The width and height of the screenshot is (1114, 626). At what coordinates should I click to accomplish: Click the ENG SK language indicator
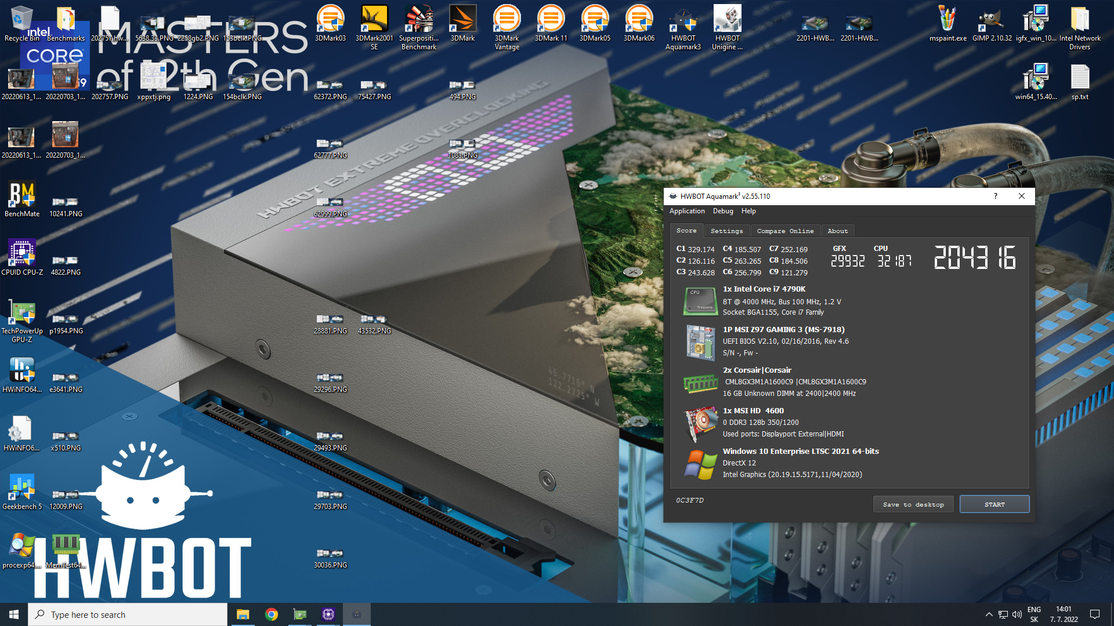[x=1034, y=614]
